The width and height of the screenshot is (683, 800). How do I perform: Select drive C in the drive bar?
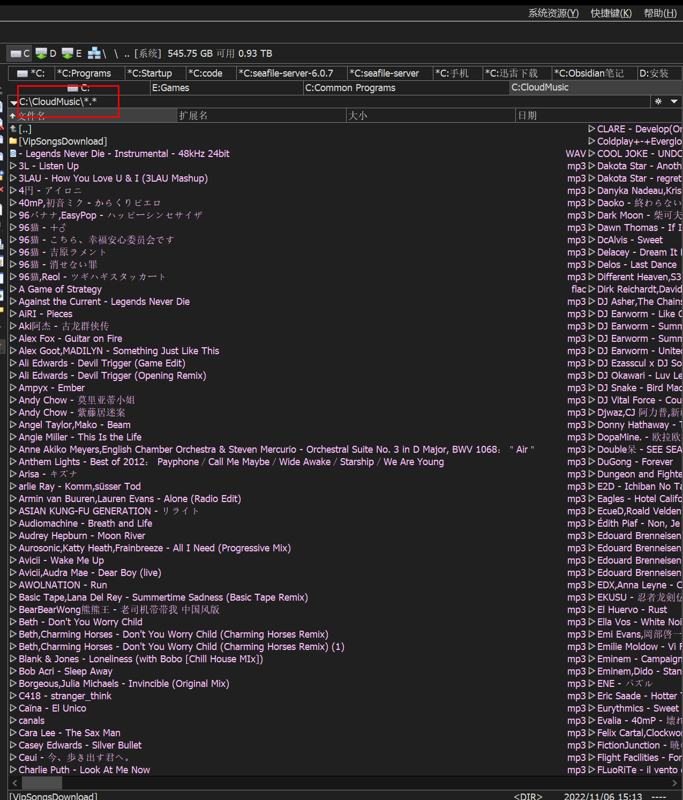click(20, 54)
